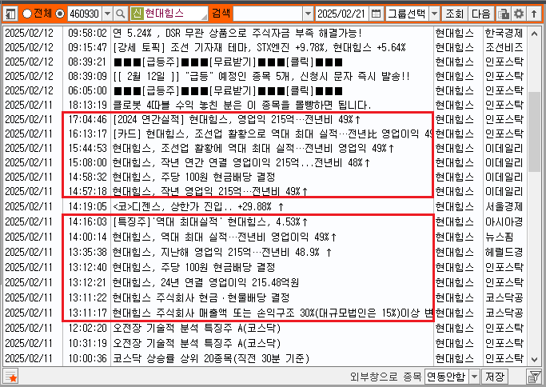Click the up arrow icon in the toolbar
The image size is (546, 387).
[534, 14]
